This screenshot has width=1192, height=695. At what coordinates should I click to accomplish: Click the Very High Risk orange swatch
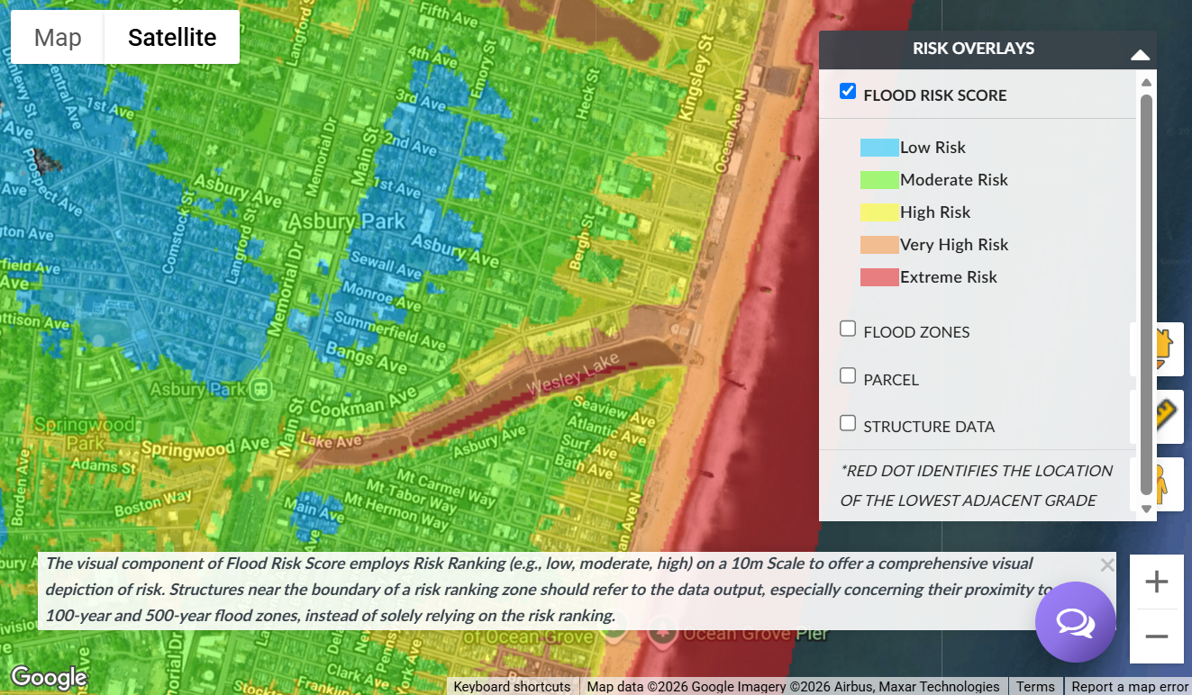[879, 245]
